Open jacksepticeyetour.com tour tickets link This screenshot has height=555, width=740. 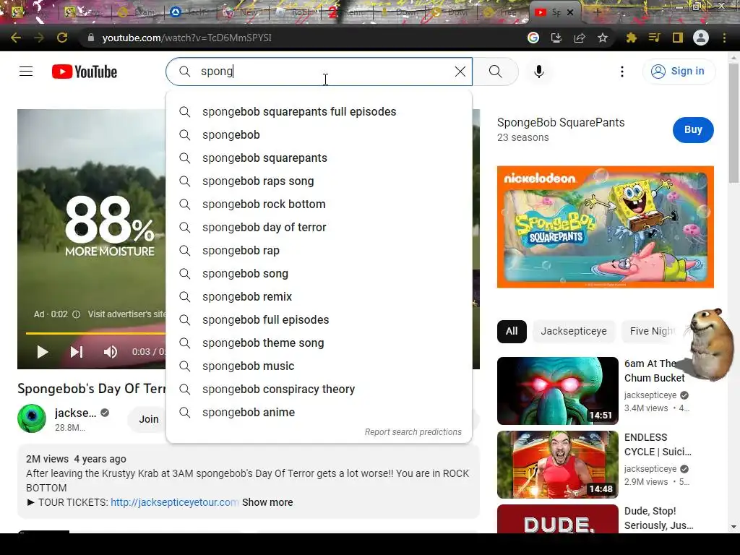pos(175,503)
